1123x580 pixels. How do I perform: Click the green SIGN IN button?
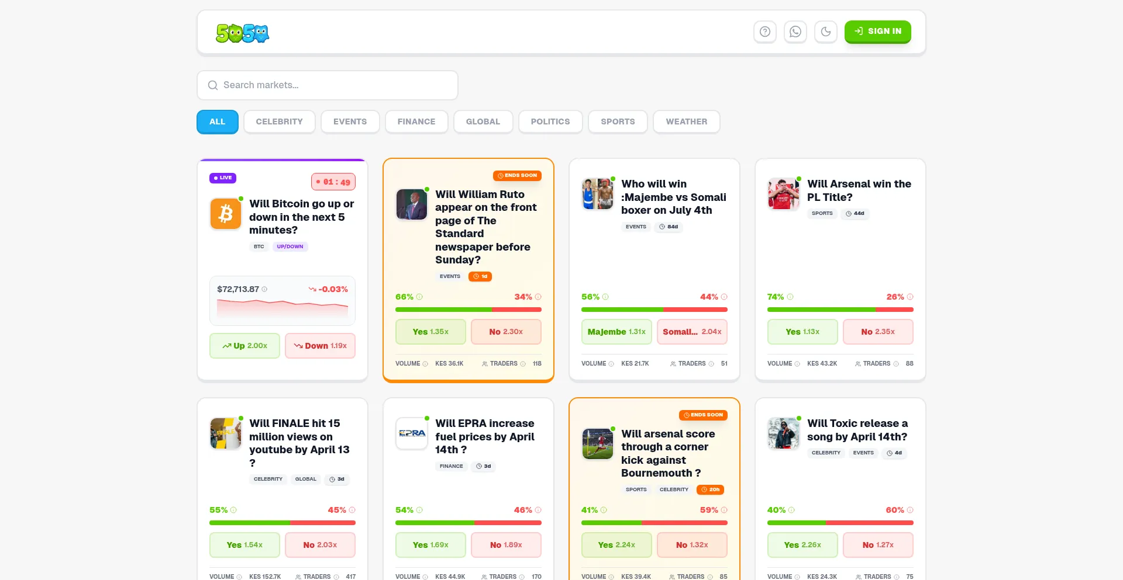[x=878, y=32]
